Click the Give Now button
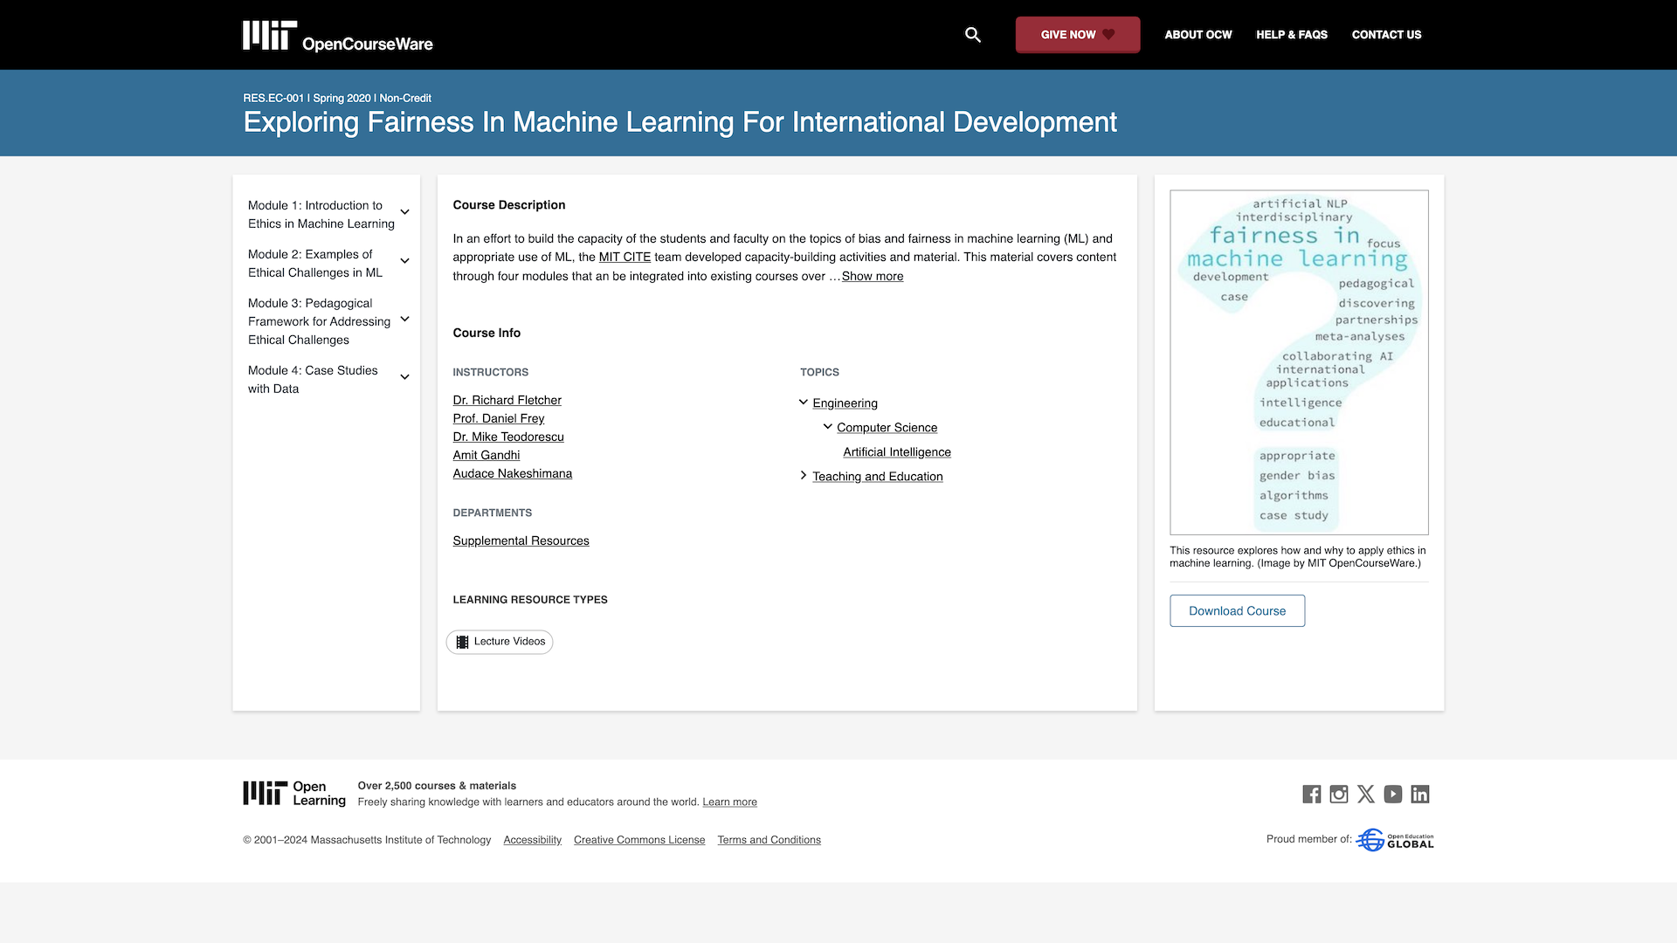The image size is (1677, 943). click(x=1078, y=35)
